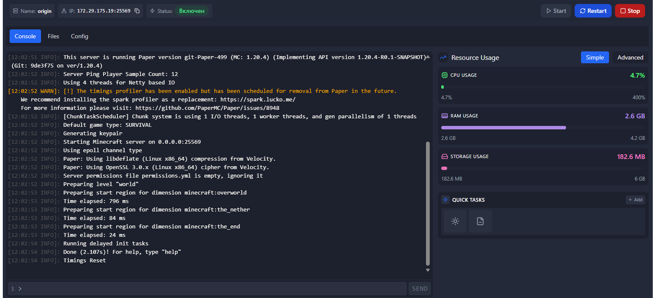The height and width of the screenshot is (298, 654).
Task: Stop the server
Action: (x=630, y=11)
